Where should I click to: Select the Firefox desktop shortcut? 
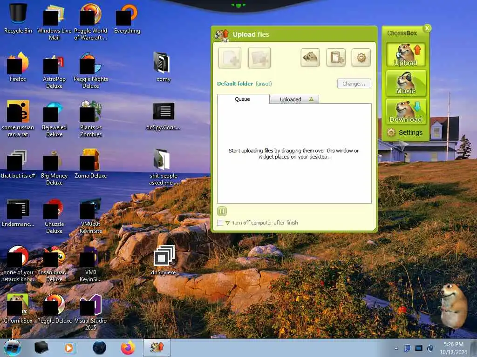18,67
